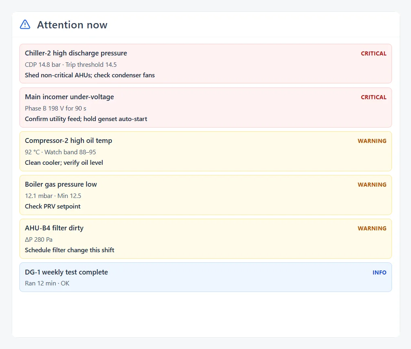This screenshot has height=349, width=411.
Task: Click the WARNING badge on Boiler alert
Action: (x=372, y=185)
